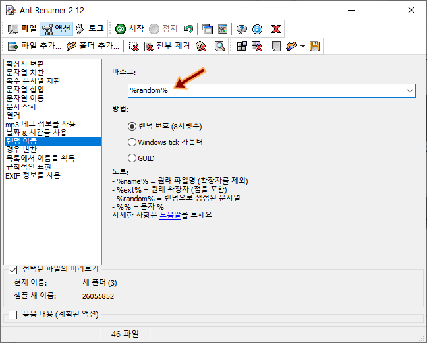Click the add to batch icon

[x=242, y=46]
